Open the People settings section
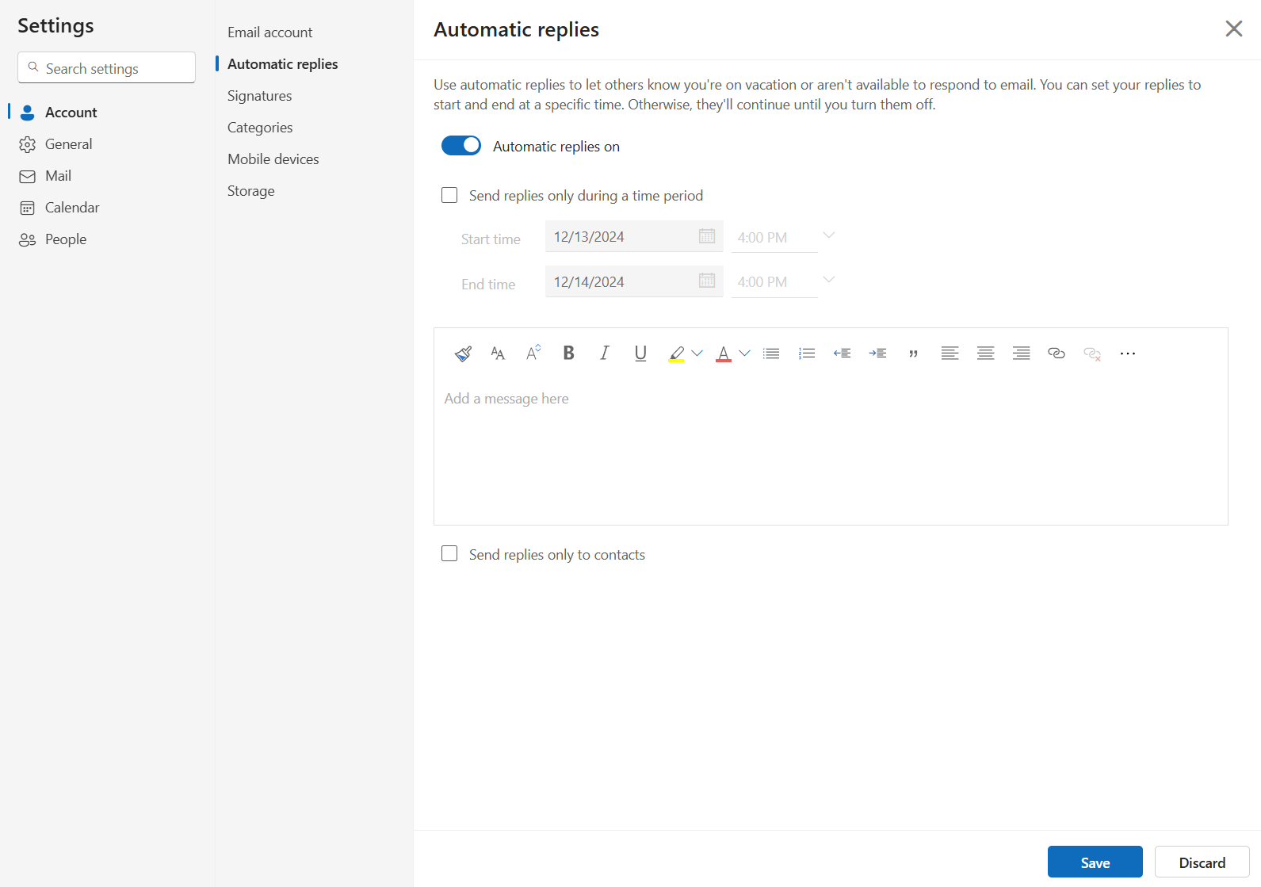Image resolution: width=1261 pixels, height=887 pixels. point(107,239)
